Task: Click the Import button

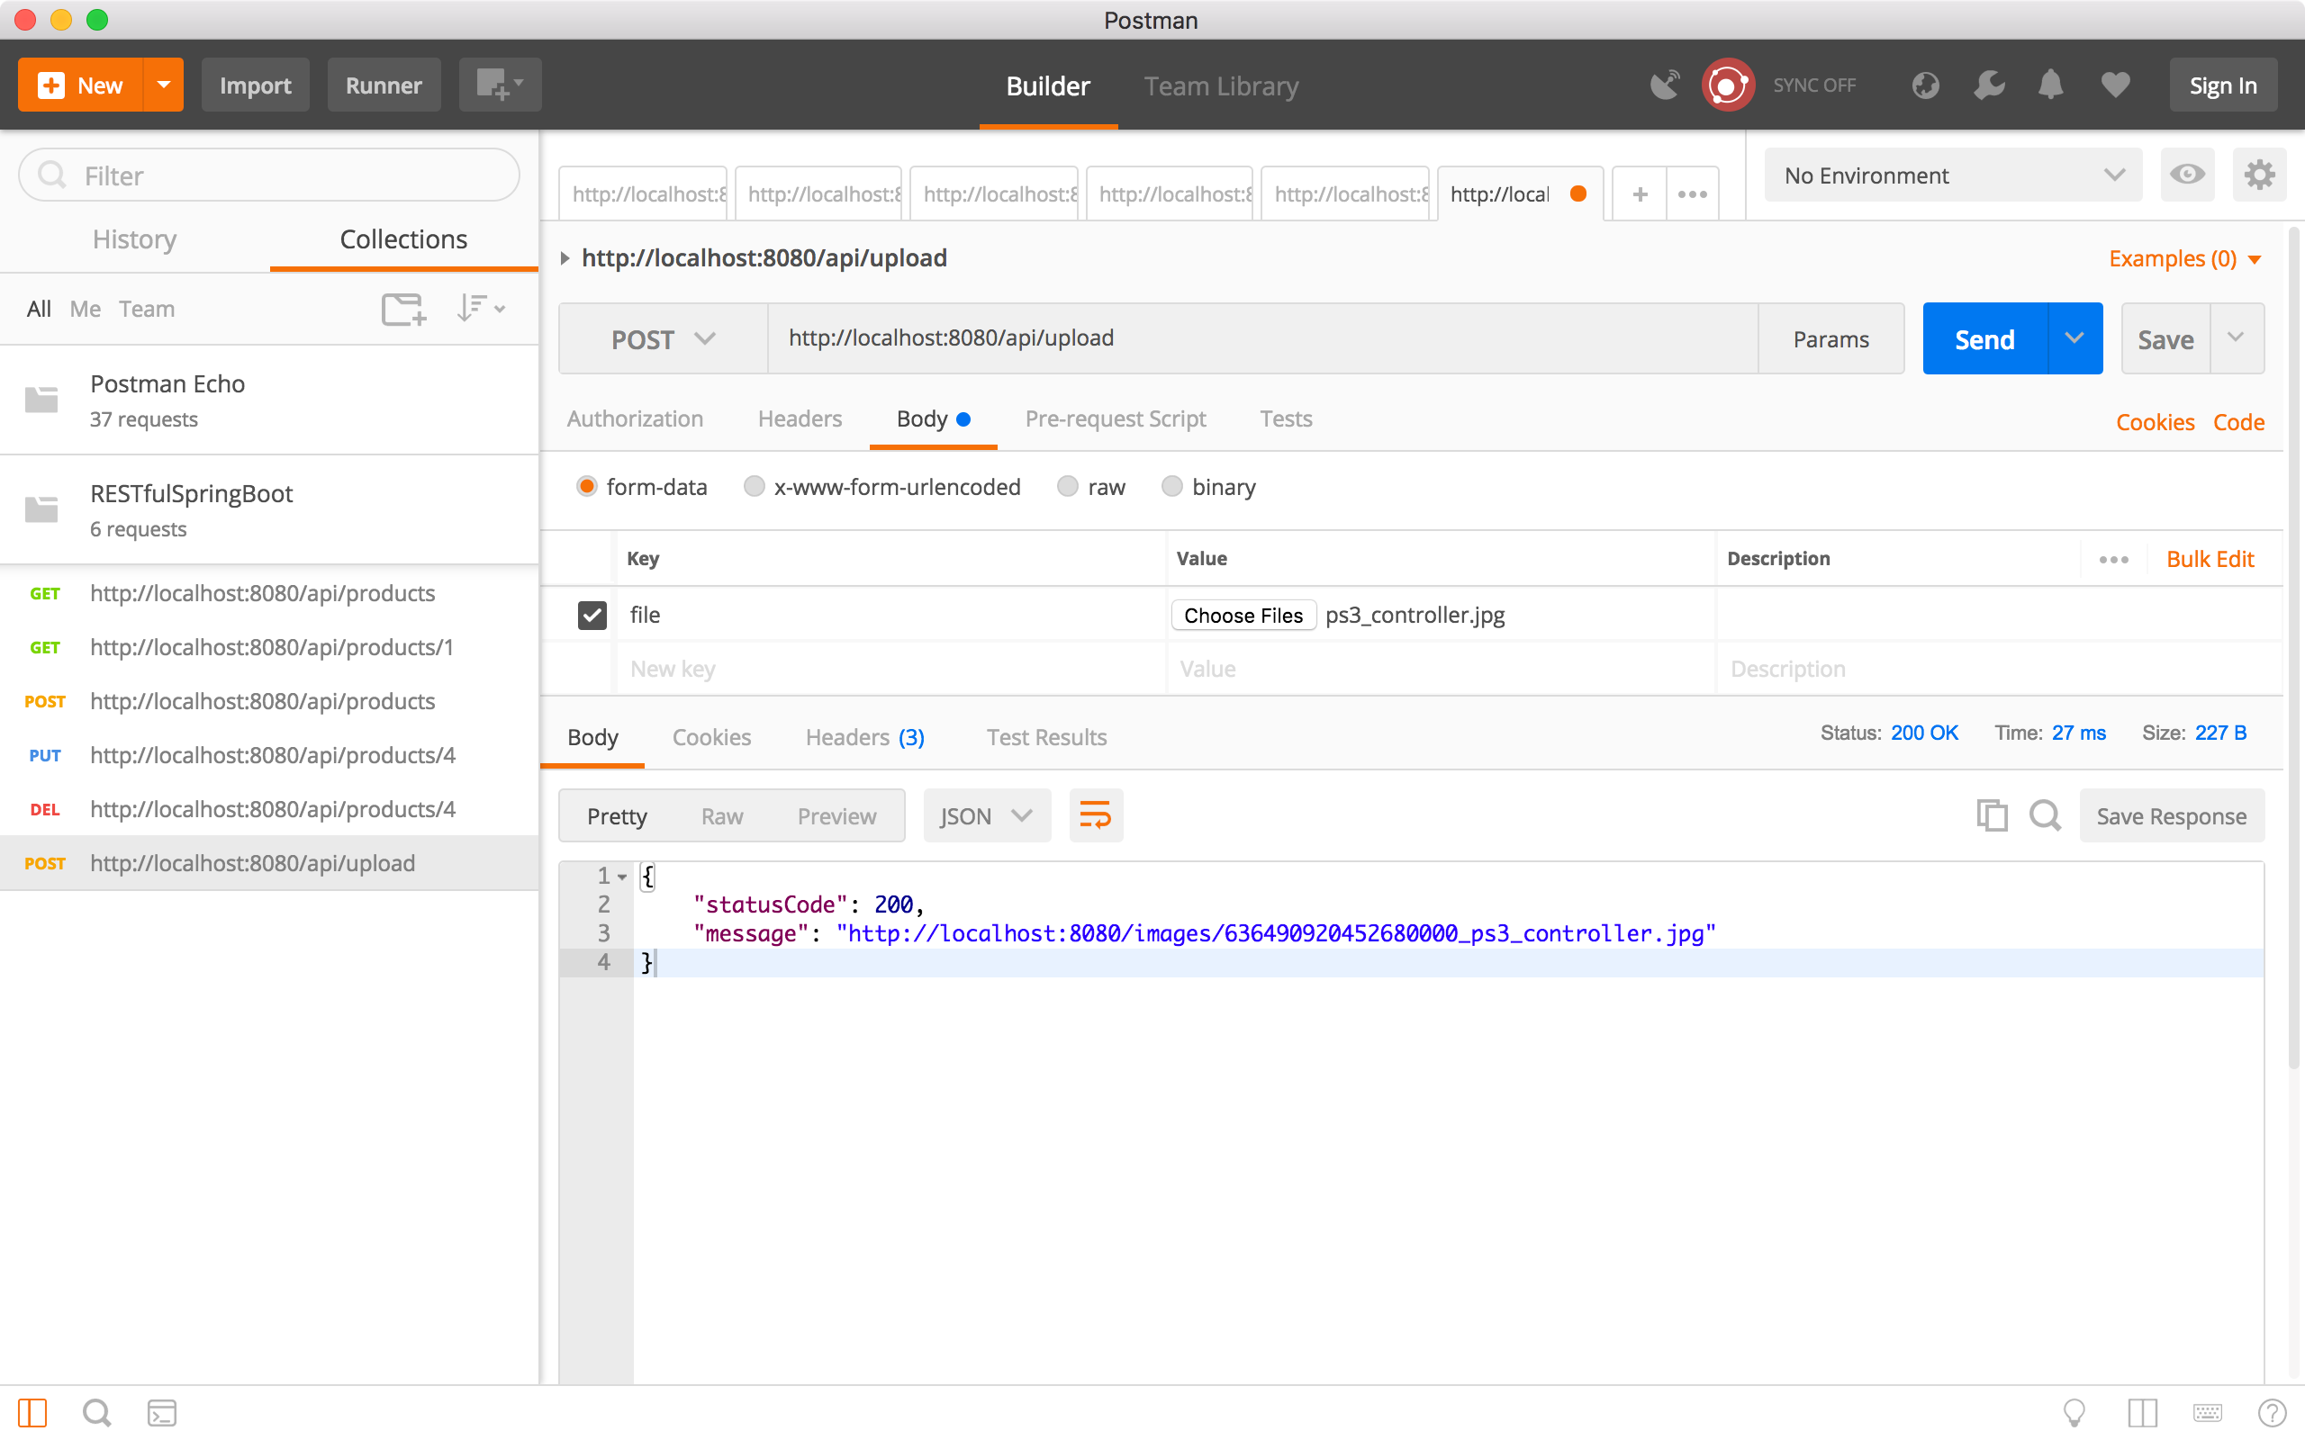Action: 256,85
